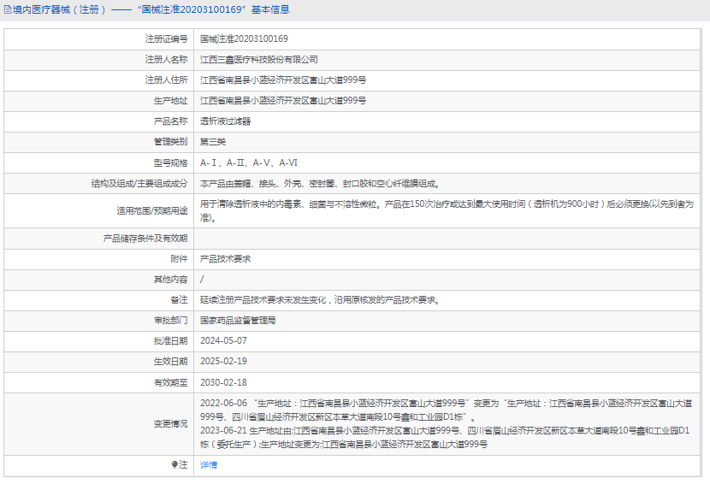Click the 2023-06-21 change record entry

coord(445,437)
